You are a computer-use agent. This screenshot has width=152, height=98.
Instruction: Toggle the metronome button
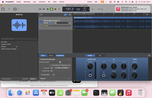pos(102,9)
